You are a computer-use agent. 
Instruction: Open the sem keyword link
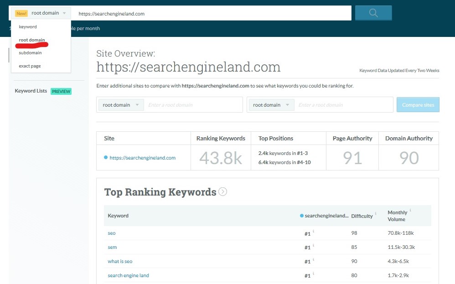coord(112,247)
